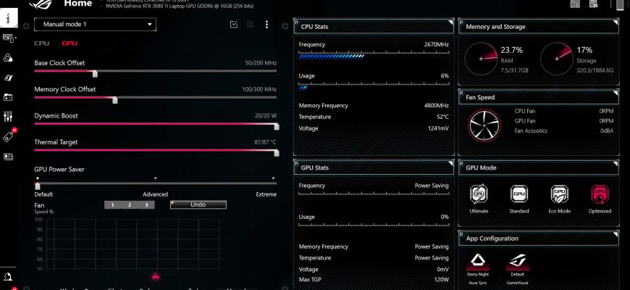
Task: Select the Standard GPU mode icon
Action: 519,194
